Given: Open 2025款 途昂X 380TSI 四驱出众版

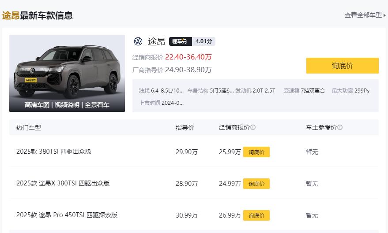Looking at the screenshot, I should [63, 183].
